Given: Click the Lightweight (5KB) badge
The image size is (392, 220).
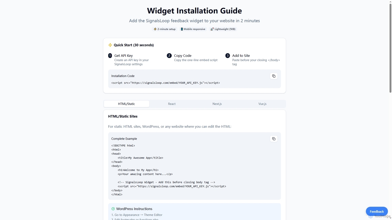Looking at the screenshot, I should tap(223, 29).
